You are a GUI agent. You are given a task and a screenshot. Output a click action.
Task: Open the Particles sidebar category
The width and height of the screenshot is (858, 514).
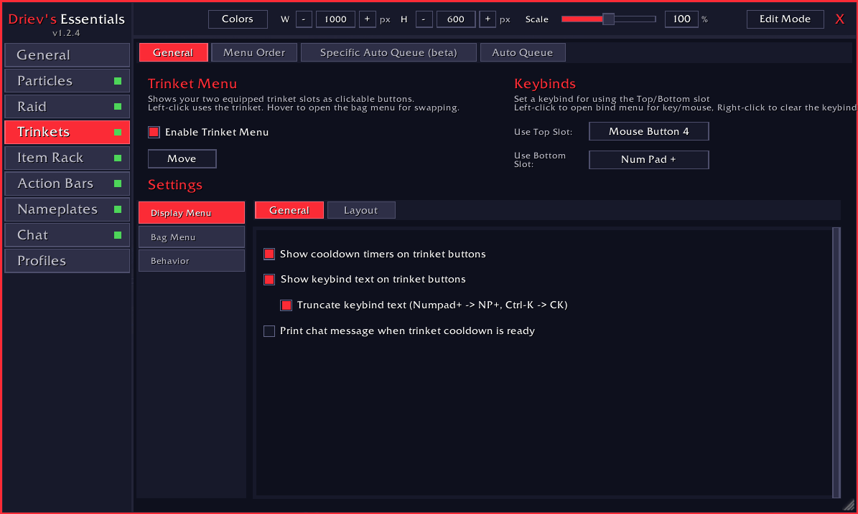click(x=67, y=81)
